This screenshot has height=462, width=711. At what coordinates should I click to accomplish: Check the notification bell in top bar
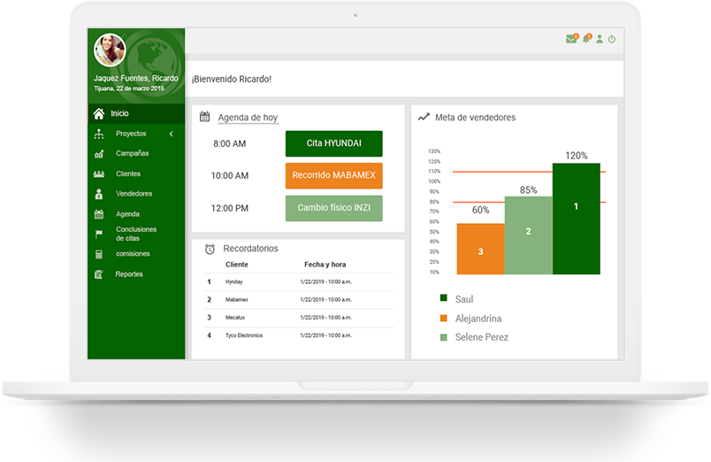585,39
